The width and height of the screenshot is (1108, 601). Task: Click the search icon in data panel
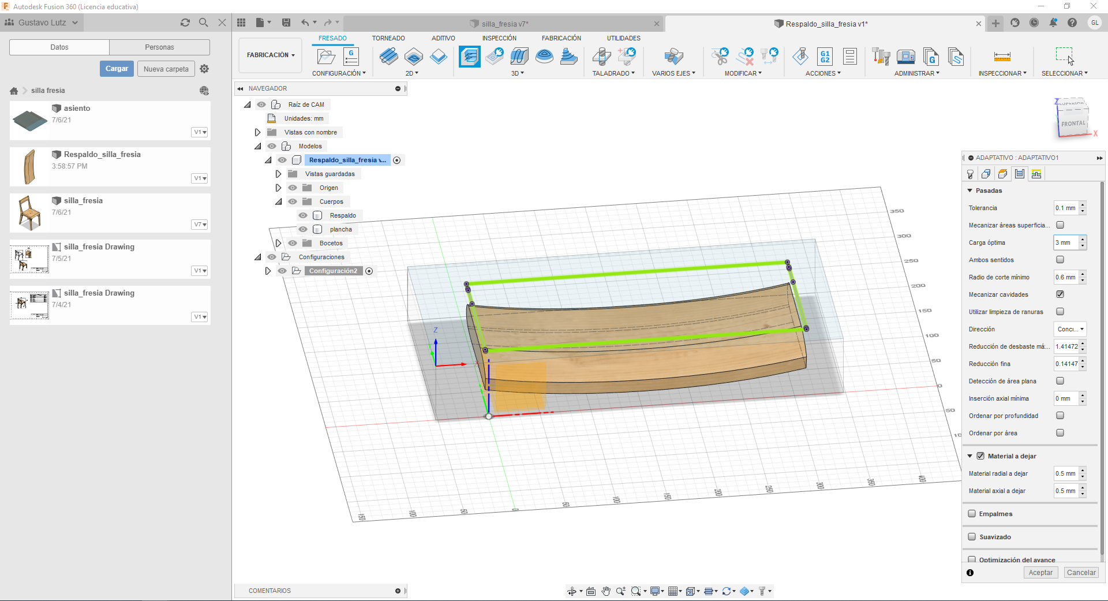coord(203,23)
